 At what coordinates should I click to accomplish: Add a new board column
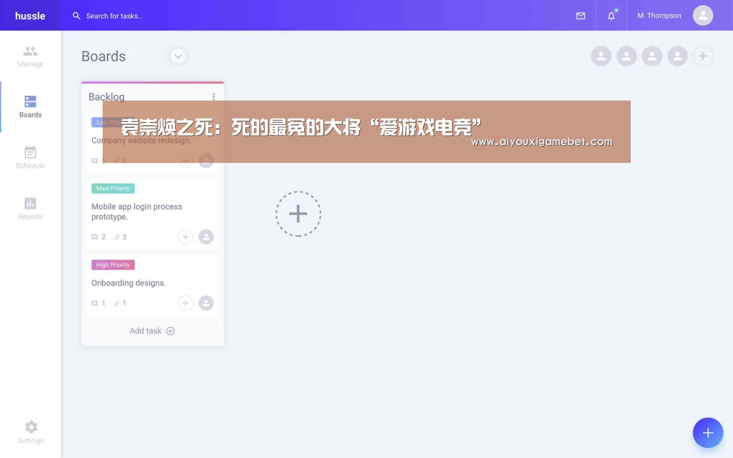coord(298,214)
